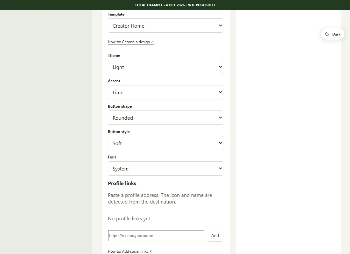The image size is (350, 254).
Task: Open the Template dropdown showing Creator Home
Action: pos(165,26)
